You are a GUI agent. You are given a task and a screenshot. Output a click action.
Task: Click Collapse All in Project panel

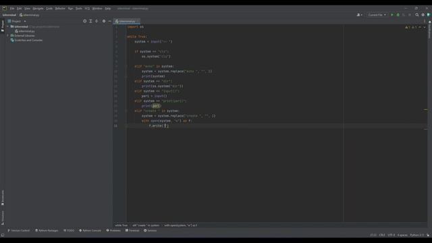pyautogui.click(x=97, y=21)
